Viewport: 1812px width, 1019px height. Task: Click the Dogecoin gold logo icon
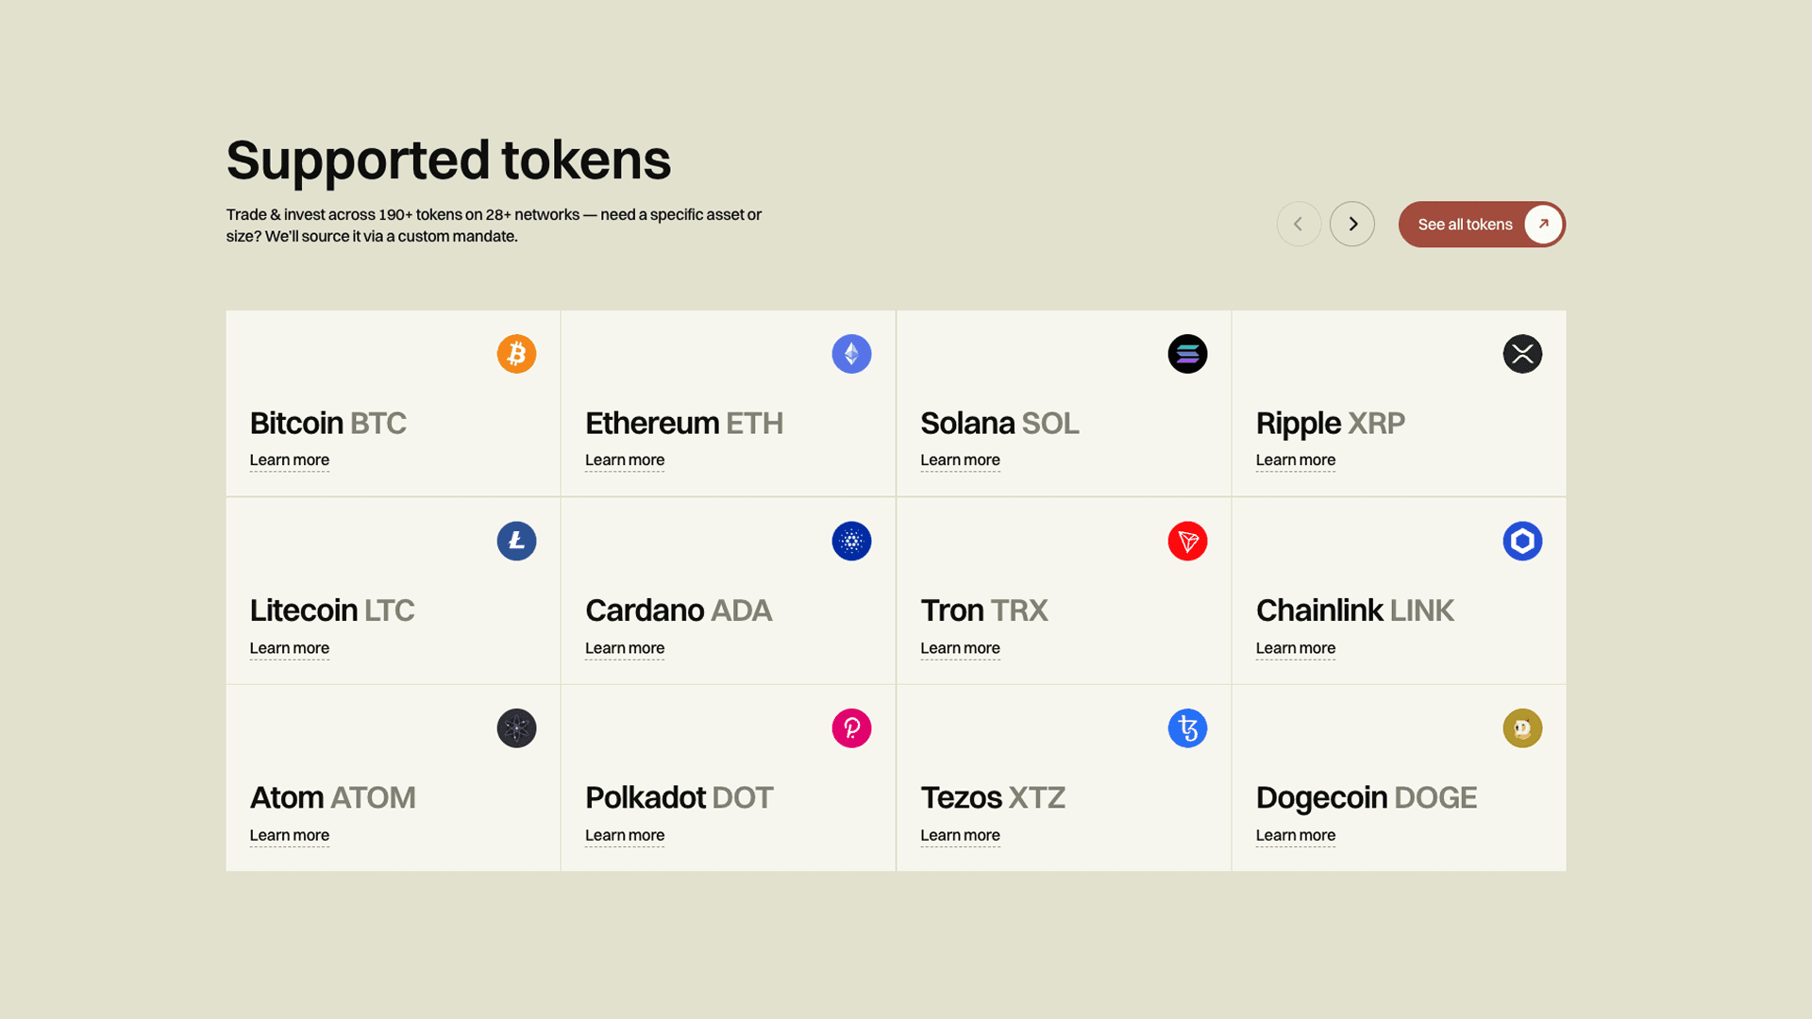(1522, 728)
